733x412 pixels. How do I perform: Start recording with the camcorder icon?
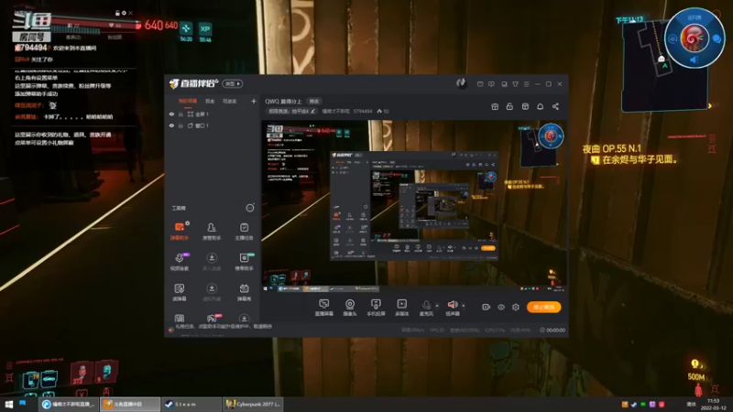click(487, 307)
